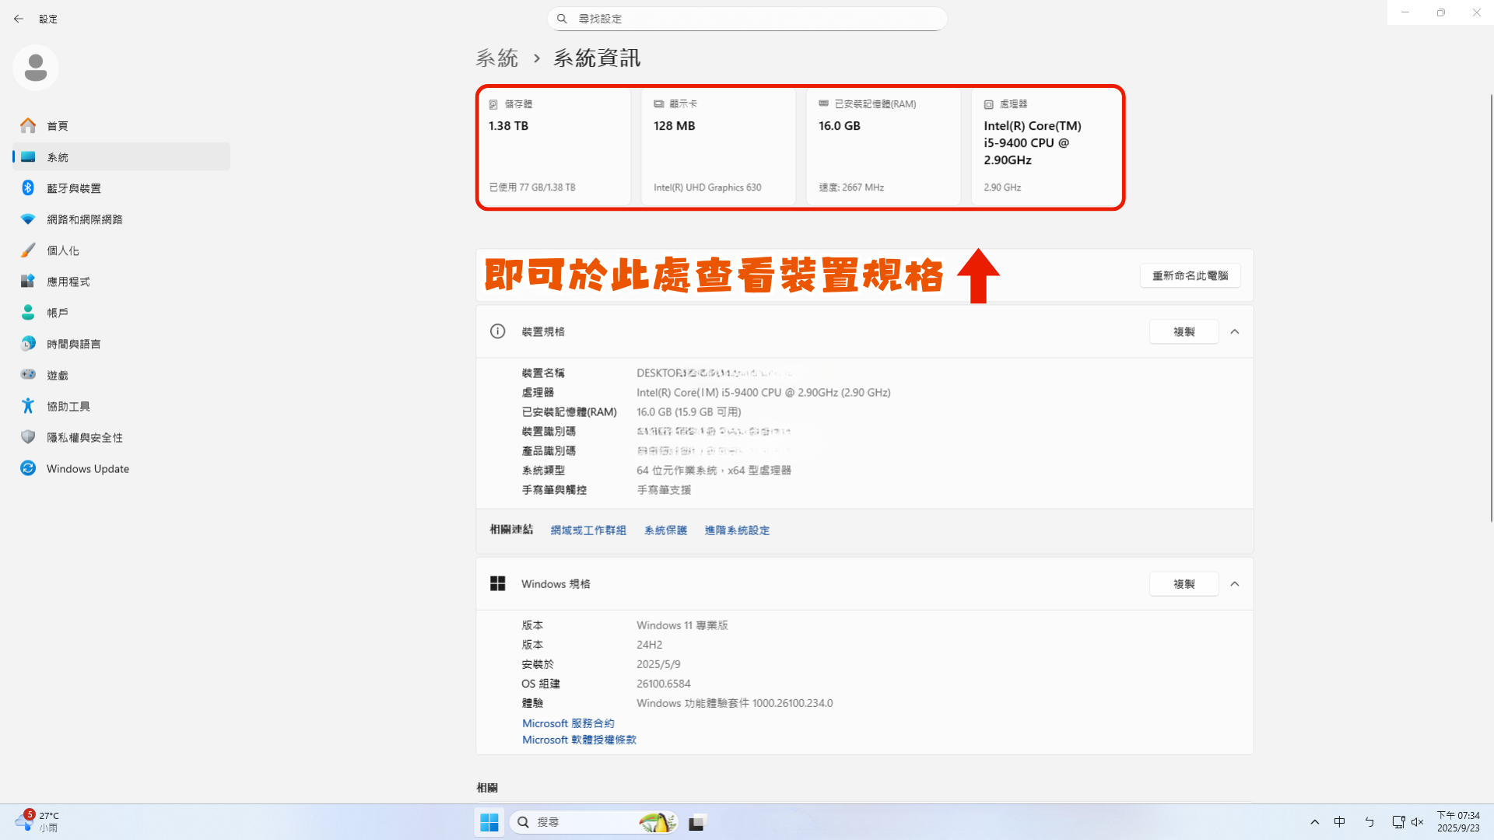Select 首頁 in the sidebar

coord(57,126)
